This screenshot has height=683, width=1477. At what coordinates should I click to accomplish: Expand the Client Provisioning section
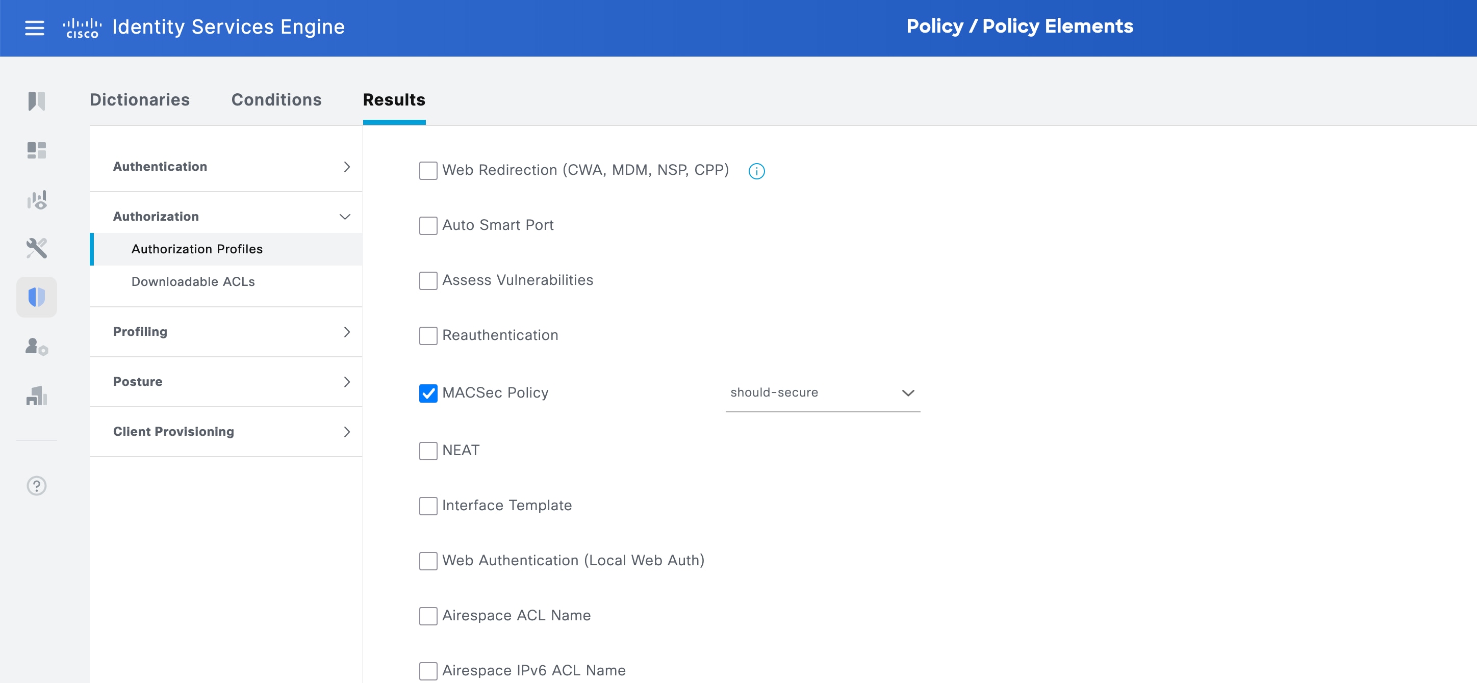(226, 431)
